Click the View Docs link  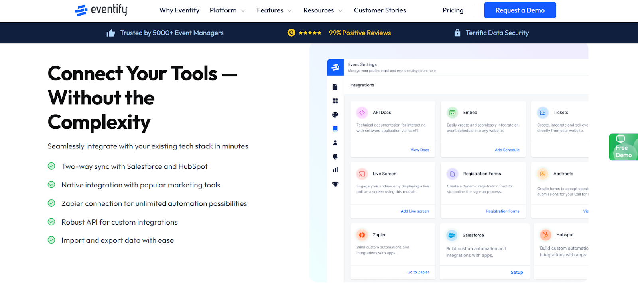pos(420,150)
